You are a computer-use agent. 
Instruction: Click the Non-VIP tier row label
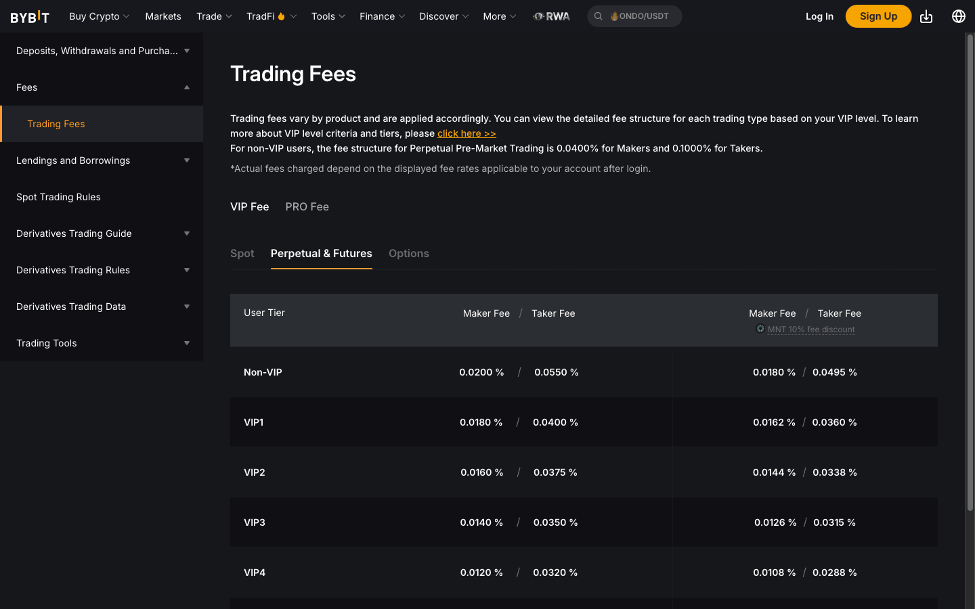click(x=263, y=372)
